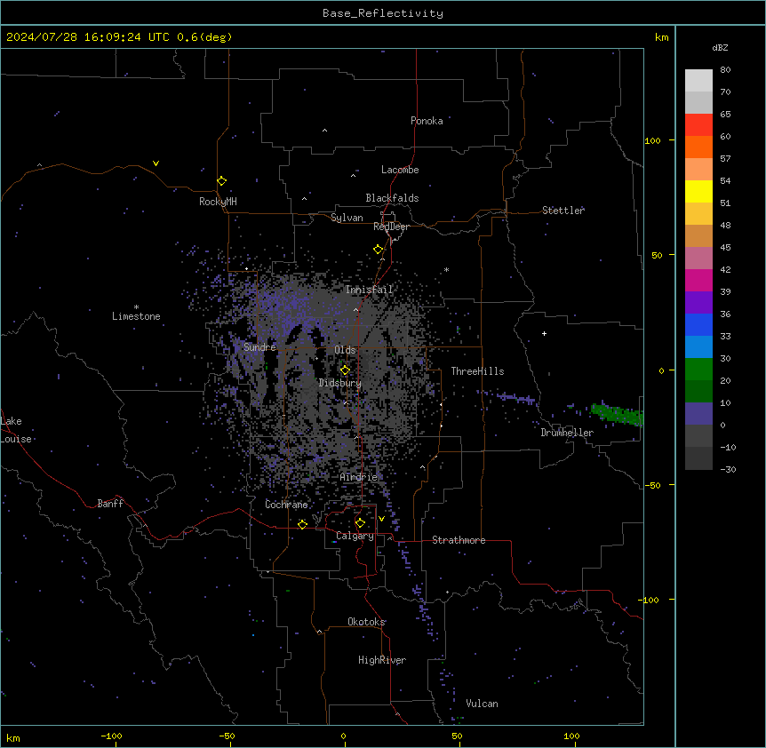Select the yellow diamond marker above the Calgary label
The height and width of the screenshot is (748, 766).
(360, 523)
